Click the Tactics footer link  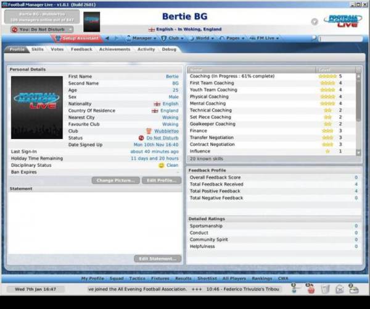coord(138,279)
